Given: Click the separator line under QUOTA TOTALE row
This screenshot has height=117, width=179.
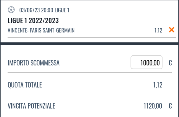Looking at the screenshot, I should click(90, 94).
